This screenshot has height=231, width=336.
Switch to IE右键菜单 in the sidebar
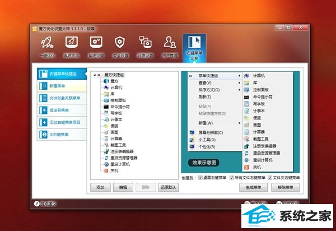tap(62, 135)
